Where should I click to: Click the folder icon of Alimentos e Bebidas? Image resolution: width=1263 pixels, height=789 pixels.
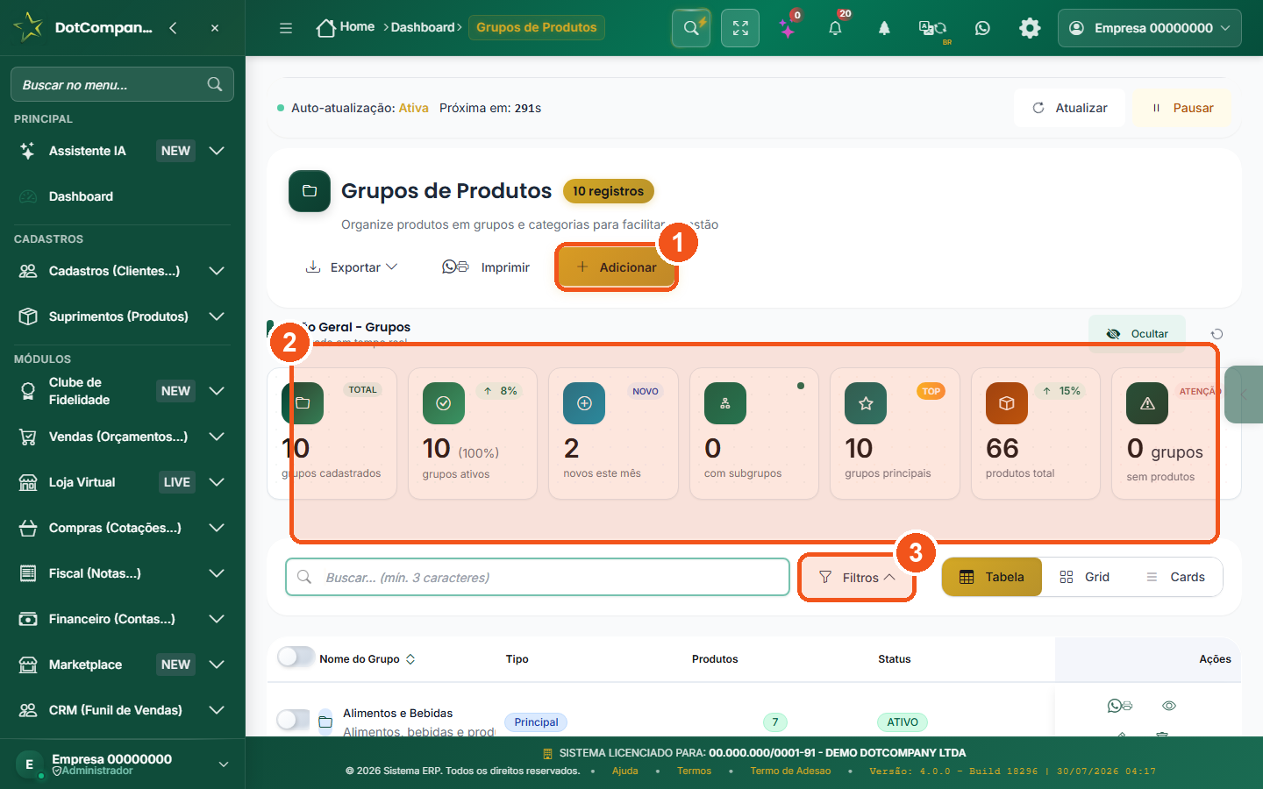click(325, 721)
